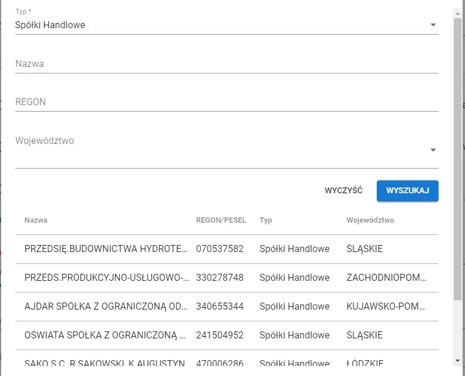
Task: Click ŚLĄSKIE cell in the 070537582 row
Action: coord(364,249)
